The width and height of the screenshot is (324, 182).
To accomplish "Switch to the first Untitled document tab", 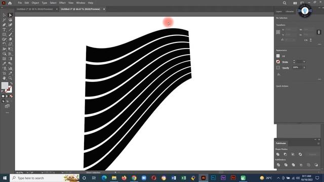I will (x=35, y=9).
